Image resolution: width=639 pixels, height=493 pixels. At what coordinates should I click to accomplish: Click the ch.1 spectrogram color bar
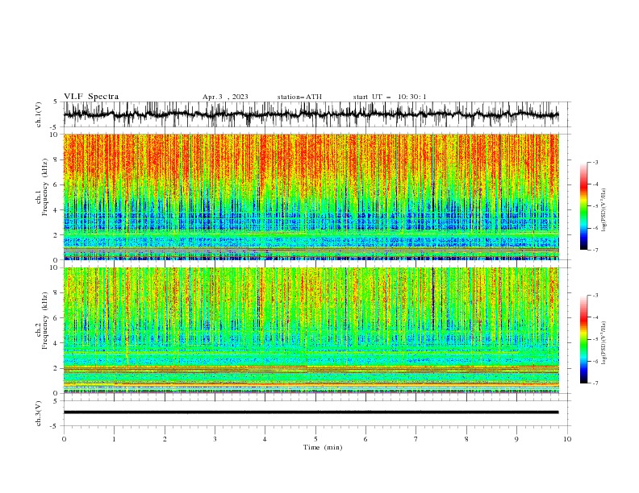(x=583, y=206)
